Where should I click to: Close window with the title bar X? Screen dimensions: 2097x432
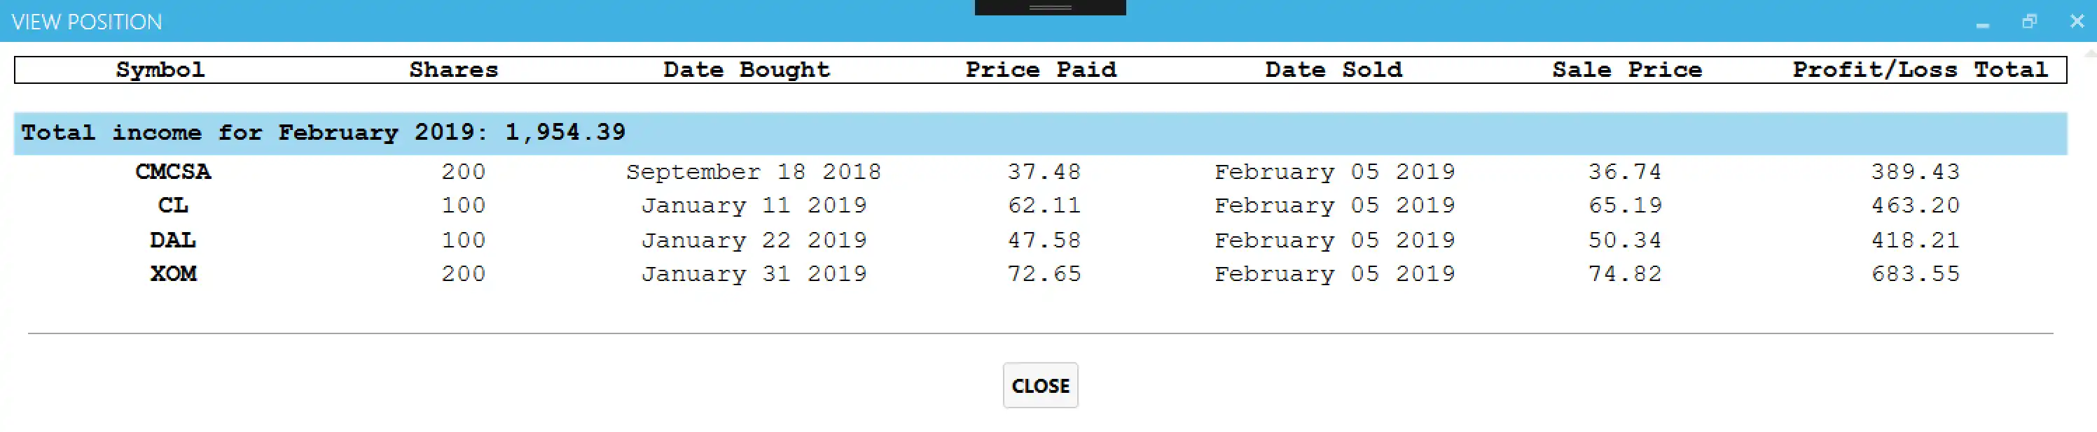pyautogui.click(x=2077, y=22)
